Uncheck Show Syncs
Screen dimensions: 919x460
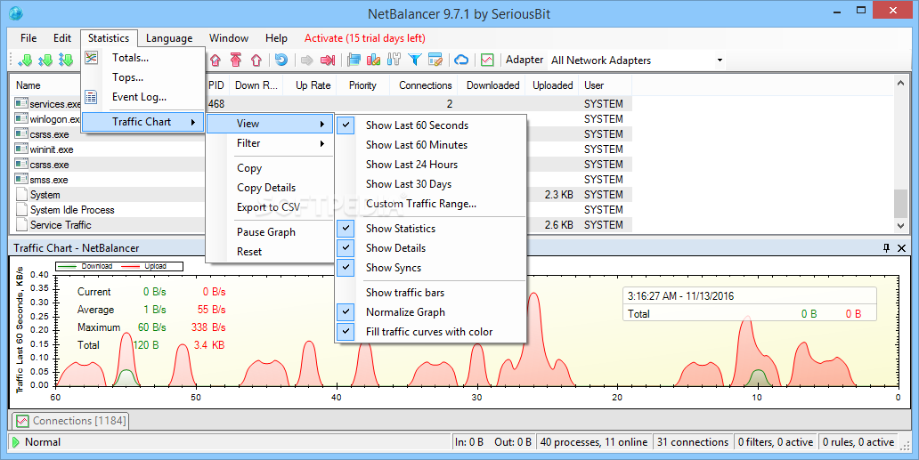click(x=431, y=268)
